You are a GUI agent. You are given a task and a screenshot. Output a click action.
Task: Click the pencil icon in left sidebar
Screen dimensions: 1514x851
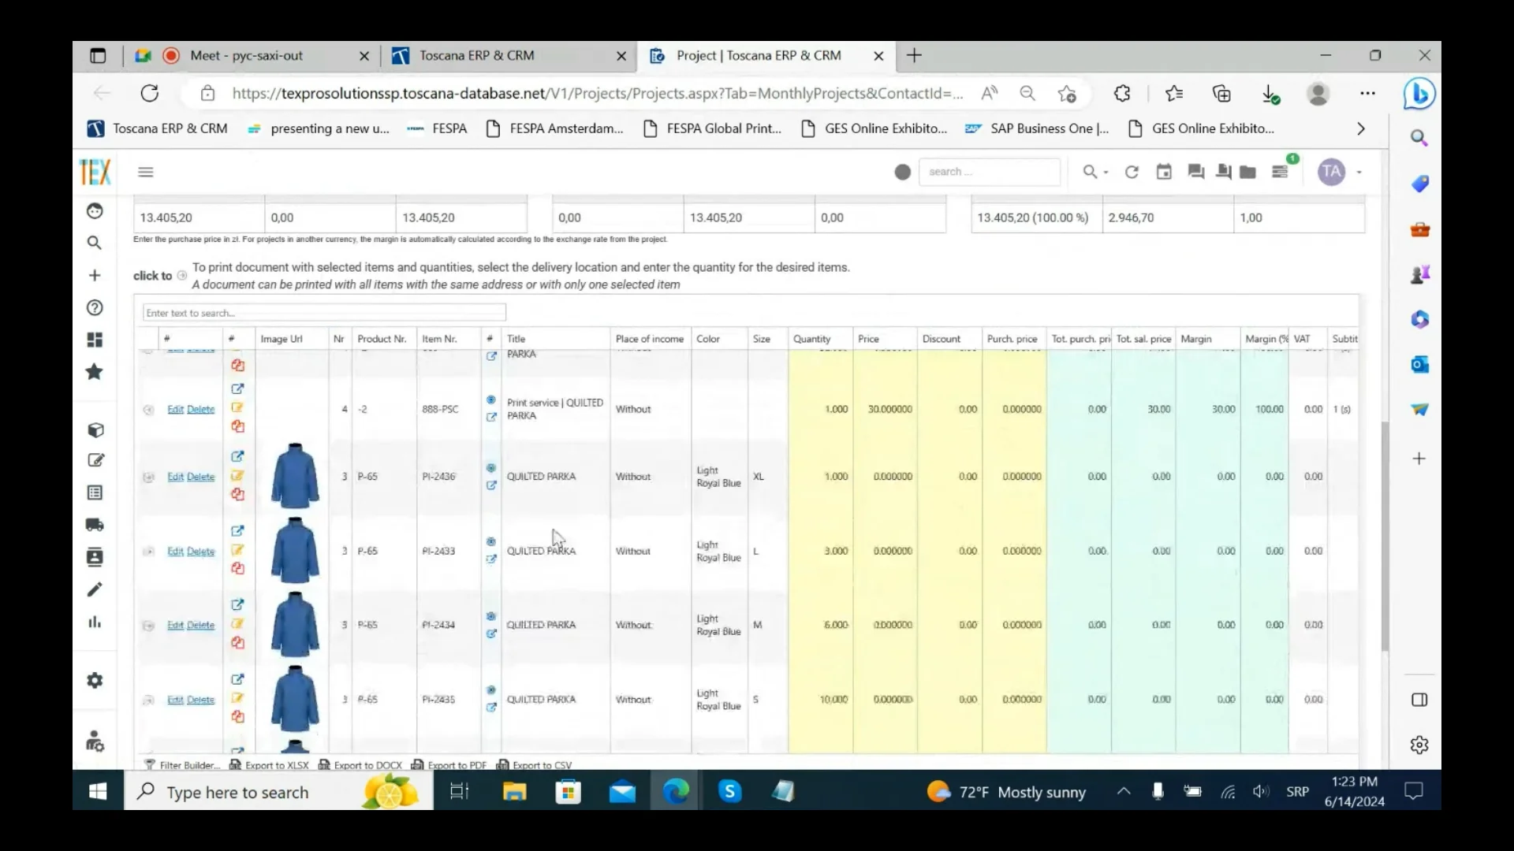95,589
